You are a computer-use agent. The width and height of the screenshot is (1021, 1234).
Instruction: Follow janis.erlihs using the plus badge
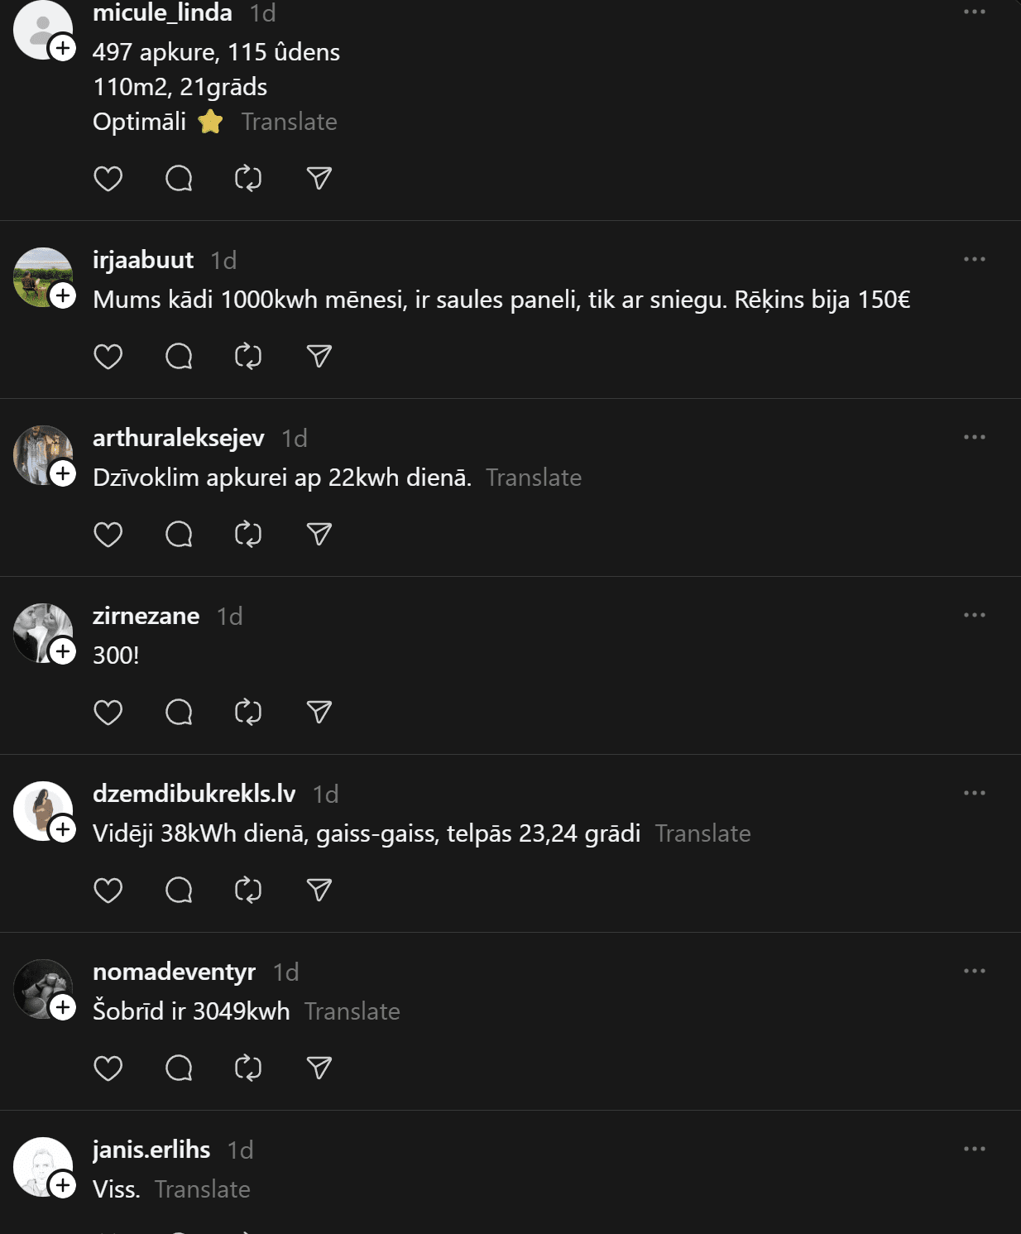click(x=63, y=1185)
